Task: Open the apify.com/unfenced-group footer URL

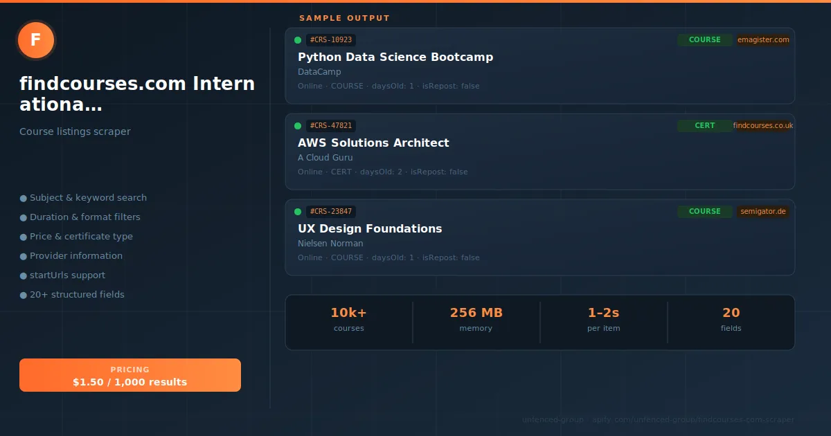Action: (x=693, y=419)
